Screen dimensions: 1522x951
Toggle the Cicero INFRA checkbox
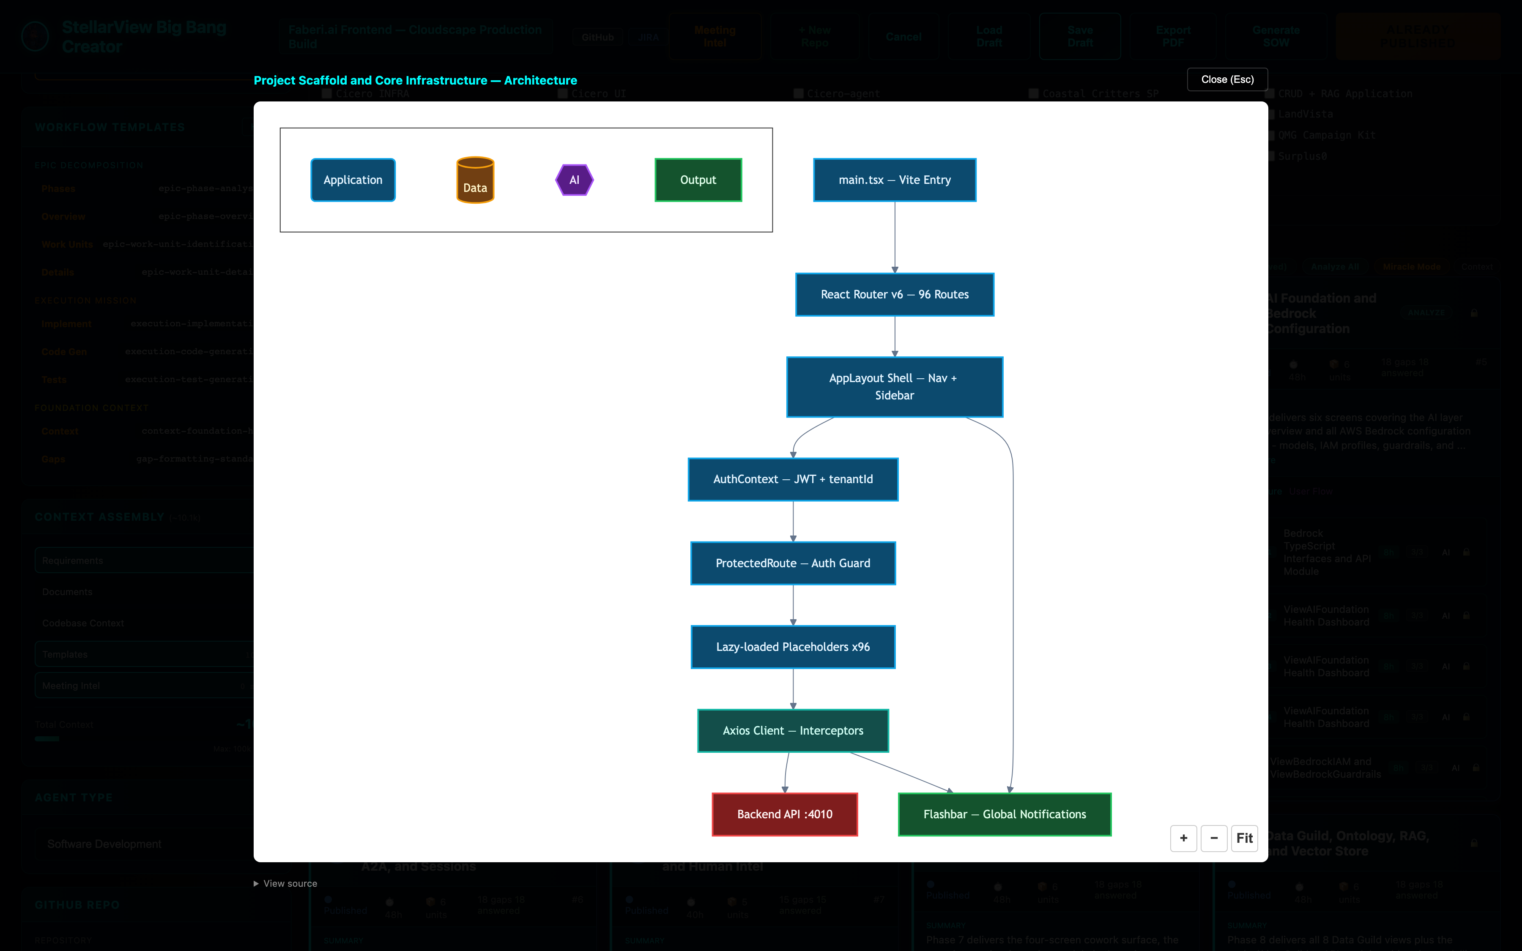(x=326, y=94)
